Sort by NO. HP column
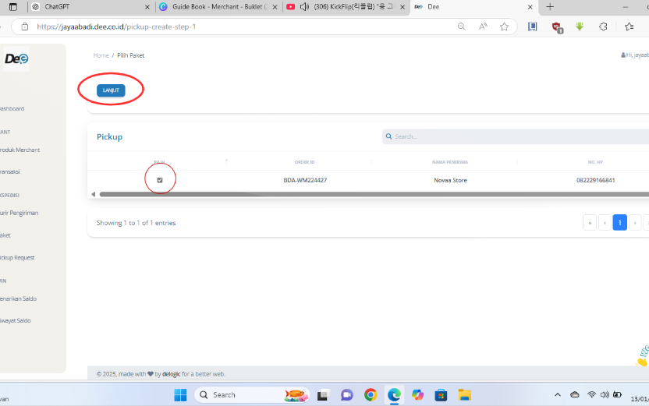The image size is (649, 406). 595,162
